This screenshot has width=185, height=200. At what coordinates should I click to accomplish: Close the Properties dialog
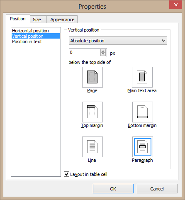coord(175,5)
